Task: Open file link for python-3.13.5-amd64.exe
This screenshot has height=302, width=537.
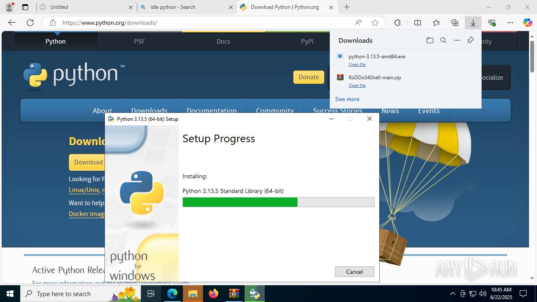Action: (x=357, y=64)
